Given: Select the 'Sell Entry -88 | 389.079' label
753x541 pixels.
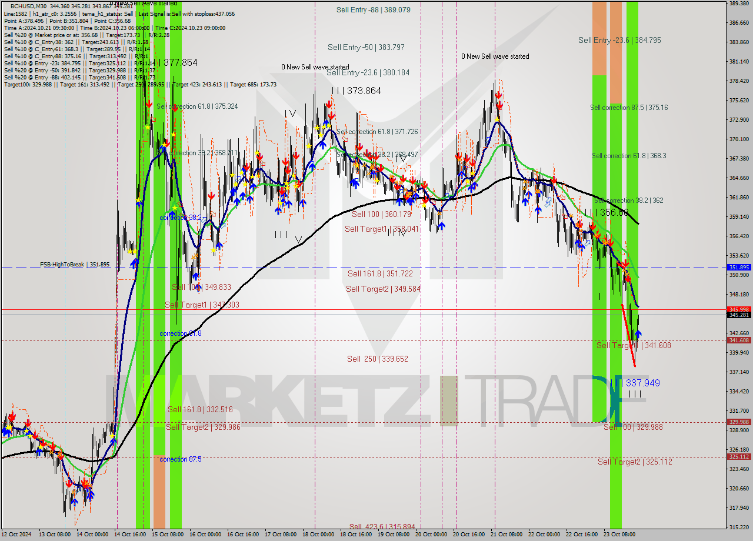Looking at the screenshot, I should tap(374, 10).
